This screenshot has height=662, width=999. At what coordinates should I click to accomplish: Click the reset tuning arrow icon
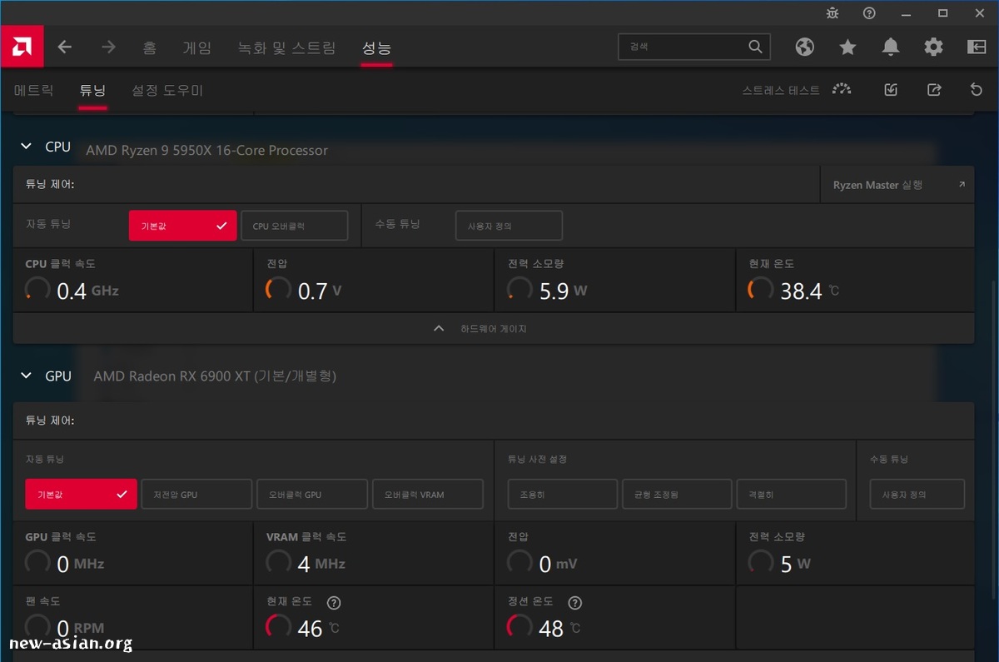click(x=977, y=90)
